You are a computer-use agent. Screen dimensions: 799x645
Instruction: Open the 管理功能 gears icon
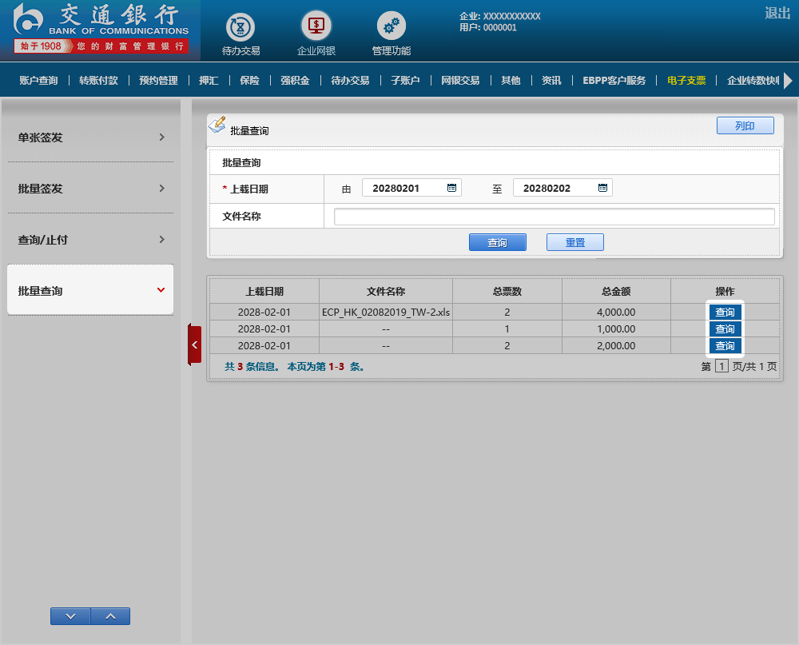(x=391, y=26)
